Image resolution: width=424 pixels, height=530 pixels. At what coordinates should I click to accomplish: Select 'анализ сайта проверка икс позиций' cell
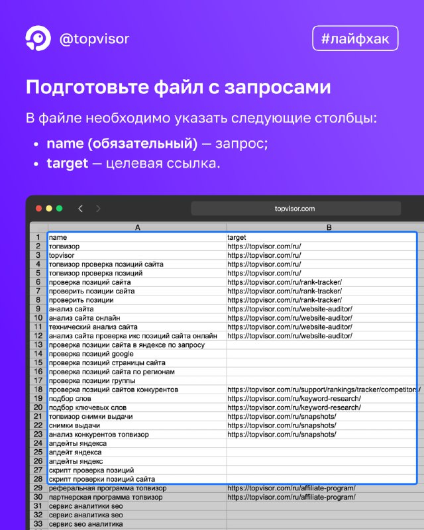(x=137, y=336)
